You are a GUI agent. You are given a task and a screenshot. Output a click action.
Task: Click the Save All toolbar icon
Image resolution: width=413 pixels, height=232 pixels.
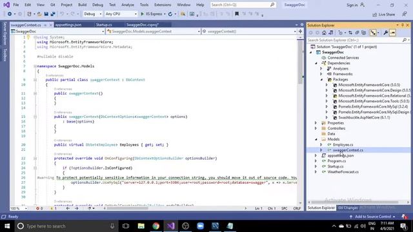[53, 14]
